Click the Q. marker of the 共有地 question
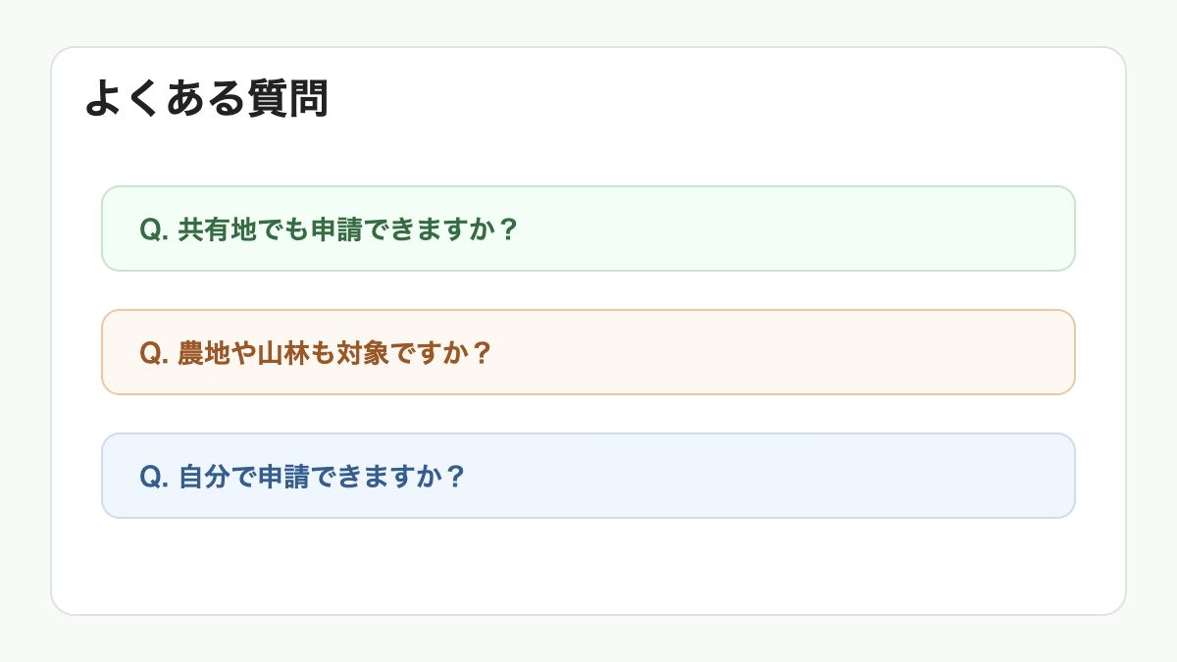The width and height of the screenshot is (1177, 662). [x=155, y=229]
